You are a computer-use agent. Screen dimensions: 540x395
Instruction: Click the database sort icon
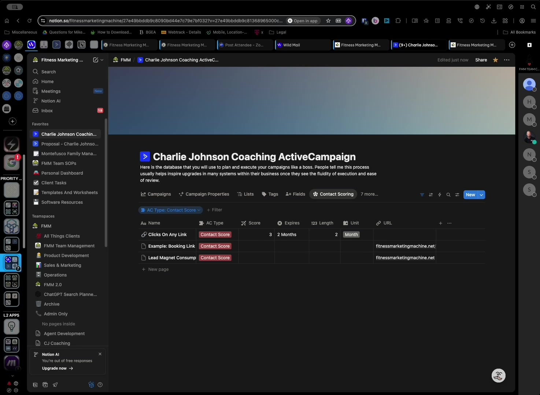tap(431, 195)
